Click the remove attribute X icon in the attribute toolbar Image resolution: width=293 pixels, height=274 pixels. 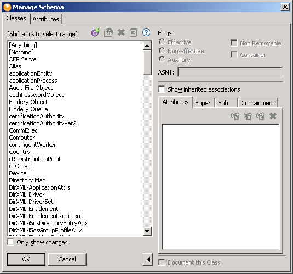pyautogui.click(x=273, y=116)
